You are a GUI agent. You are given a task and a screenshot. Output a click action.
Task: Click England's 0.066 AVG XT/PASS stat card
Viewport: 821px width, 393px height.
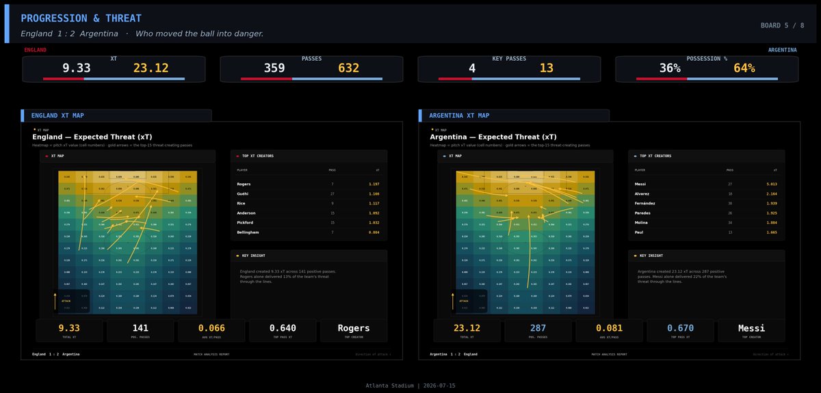tap(211, 331)
